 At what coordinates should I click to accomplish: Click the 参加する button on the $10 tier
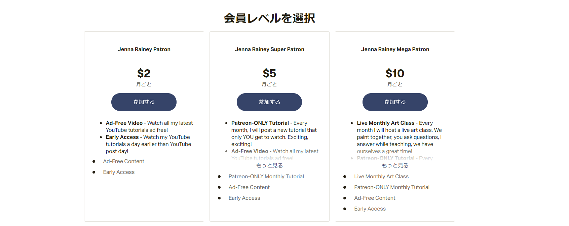click(x=395, y=102)
